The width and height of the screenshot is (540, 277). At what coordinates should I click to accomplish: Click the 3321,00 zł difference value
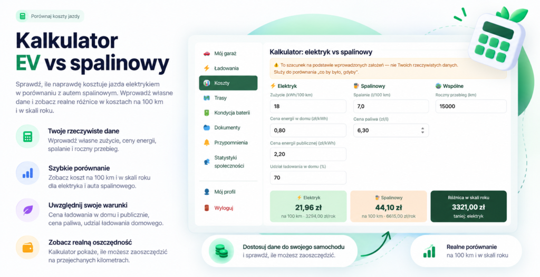468,207
